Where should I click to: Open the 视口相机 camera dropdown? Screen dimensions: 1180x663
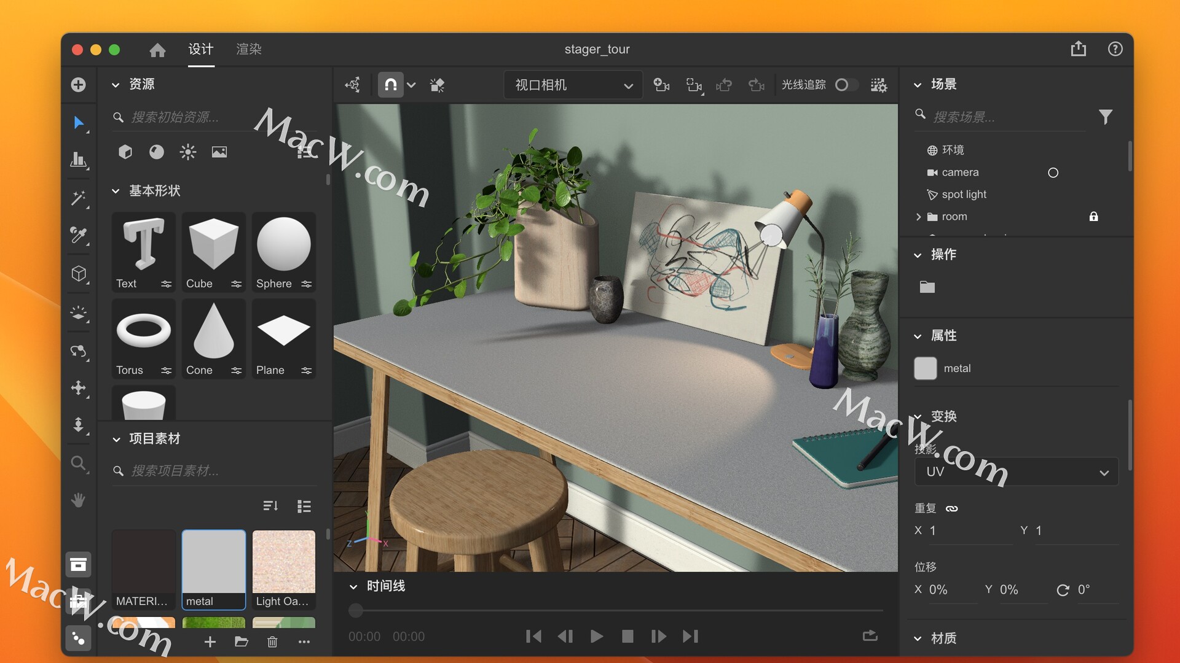[573, 85]
